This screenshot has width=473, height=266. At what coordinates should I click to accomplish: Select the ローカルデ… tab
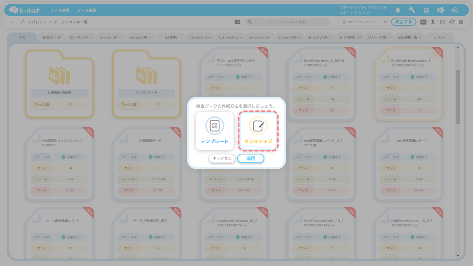click(x=81, y=37)
